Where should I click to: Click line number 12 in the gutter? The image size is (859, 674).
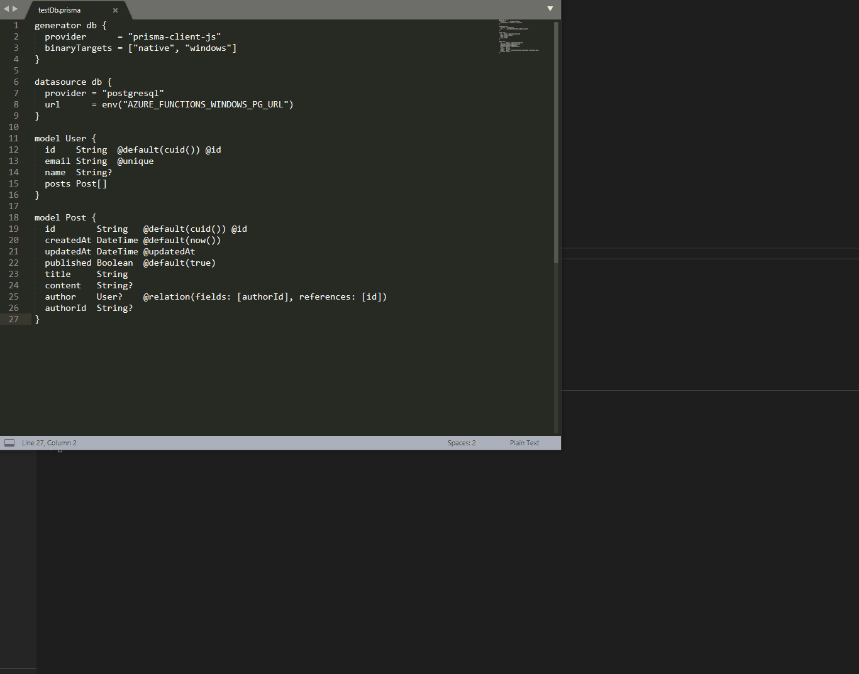point(13,149)
